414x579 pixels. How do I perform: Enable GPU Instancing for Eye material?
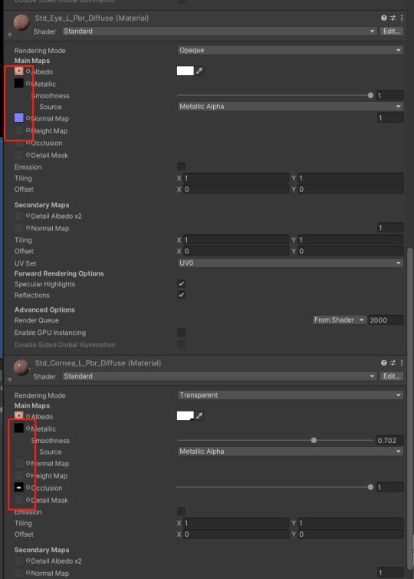181,333
